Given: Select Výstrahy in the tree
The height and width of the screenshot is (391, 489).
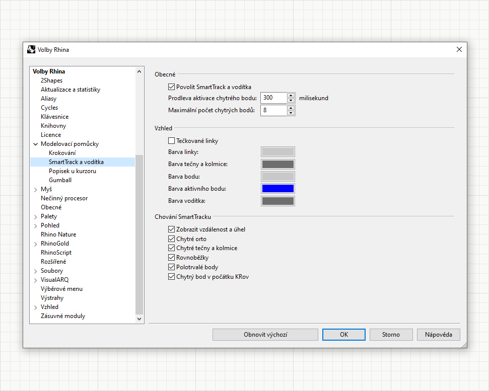Looking at the screenshot, I should [x=52, y=298].
